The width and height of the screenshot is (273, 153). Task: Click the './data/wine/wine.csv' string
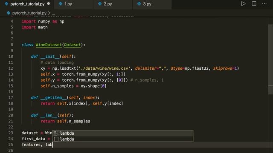click(x=105, y=68)
